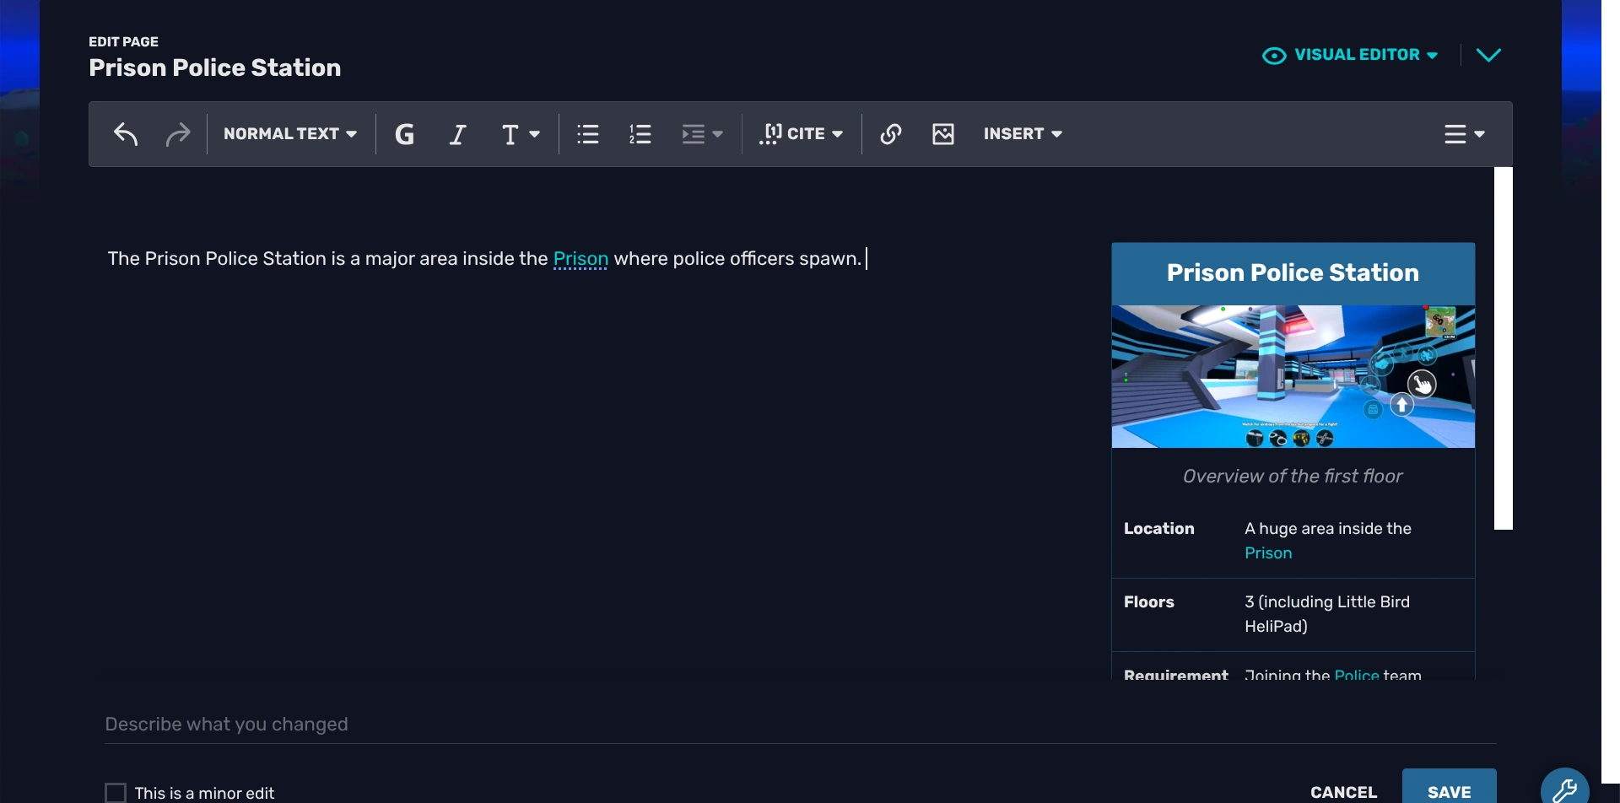This screenshot has width=1620, height=803.
Task: Follow the Prison link in the article
Action: click(580, 259)
